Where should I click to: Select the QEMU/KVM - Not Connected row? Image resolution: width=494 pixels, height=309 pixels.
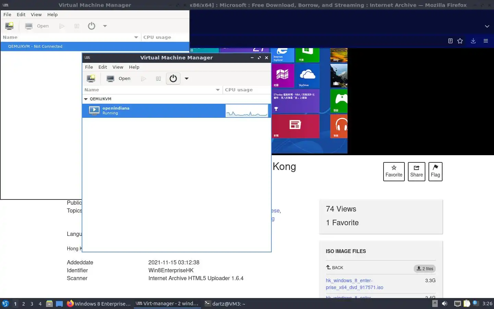[95, 46]
